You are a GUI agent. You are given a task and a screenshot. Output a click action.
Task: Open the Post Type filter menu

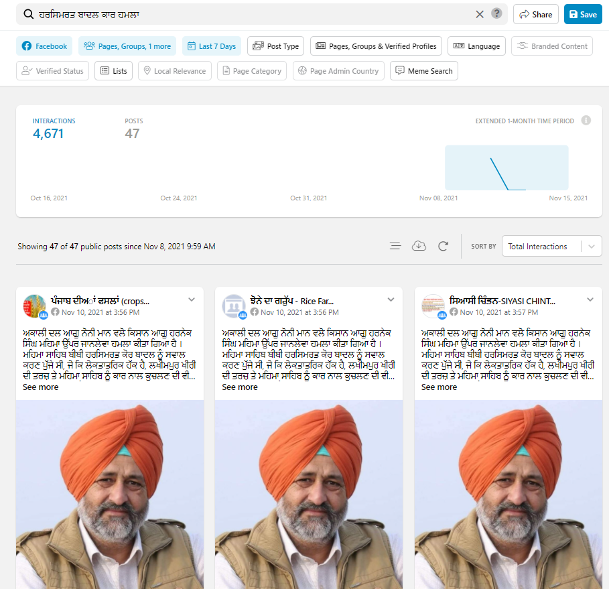coord(275,46)
